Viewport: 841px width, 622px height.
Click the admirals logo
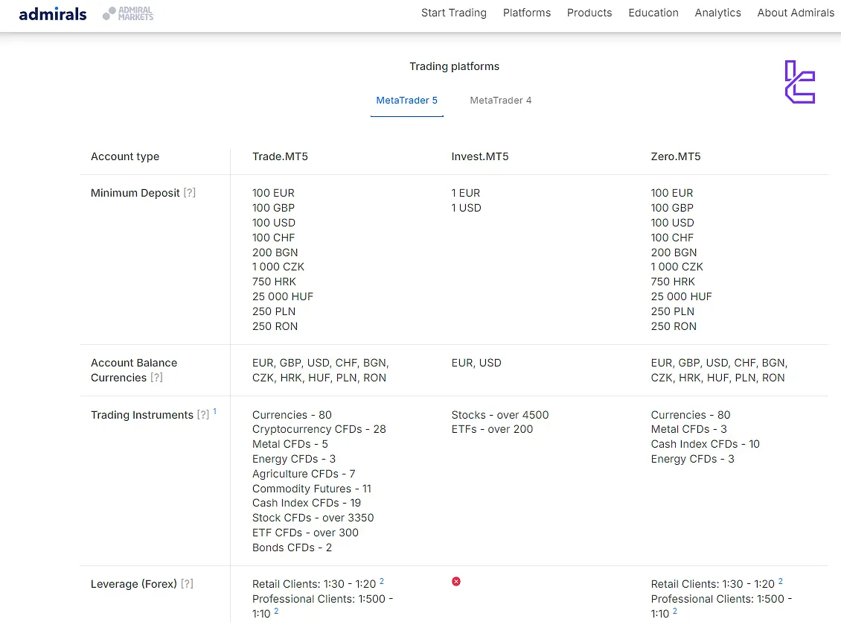(x=53, y=14)
